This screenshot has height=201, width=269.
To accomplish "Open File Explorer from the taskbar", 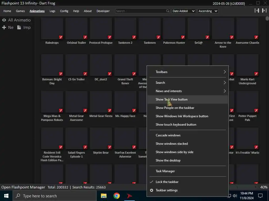I will click(104, 196).
